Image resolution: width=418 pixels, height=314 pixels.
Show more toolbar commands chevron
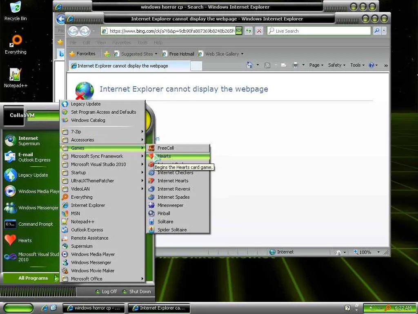pos(386,65)
